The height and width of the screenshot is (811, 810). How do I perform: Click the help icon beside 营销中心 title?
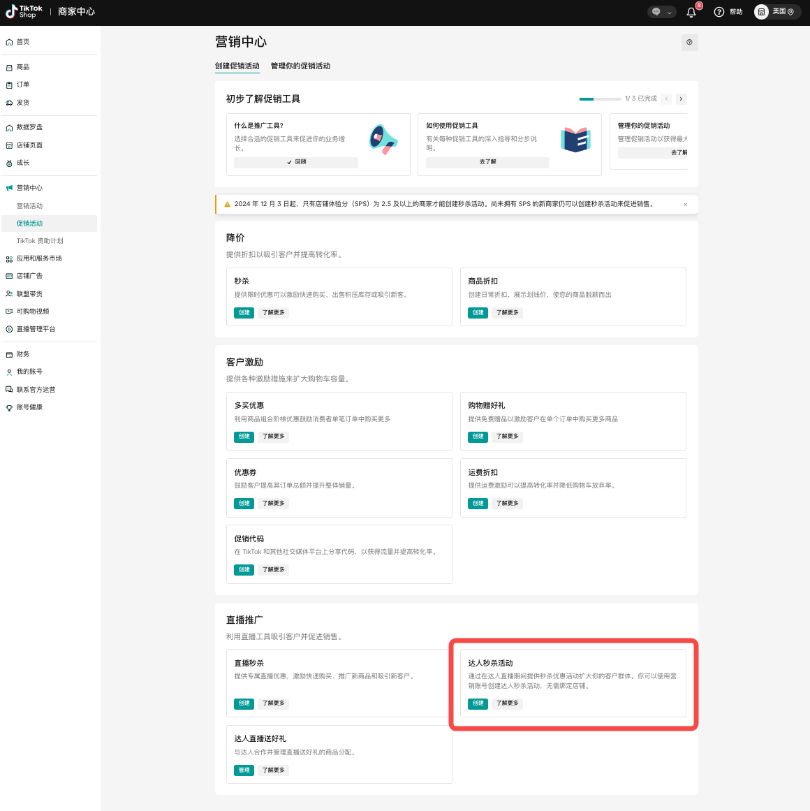pyautogui.click(x=689, y=43)
